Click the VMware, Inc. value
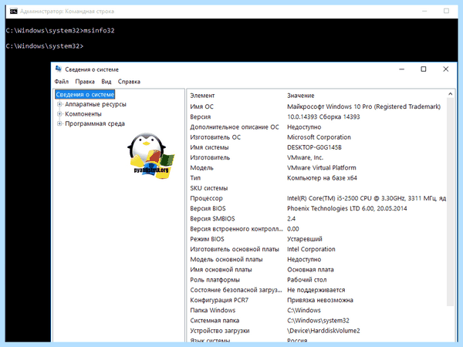 pyautogui.click(x=305, y=157)
